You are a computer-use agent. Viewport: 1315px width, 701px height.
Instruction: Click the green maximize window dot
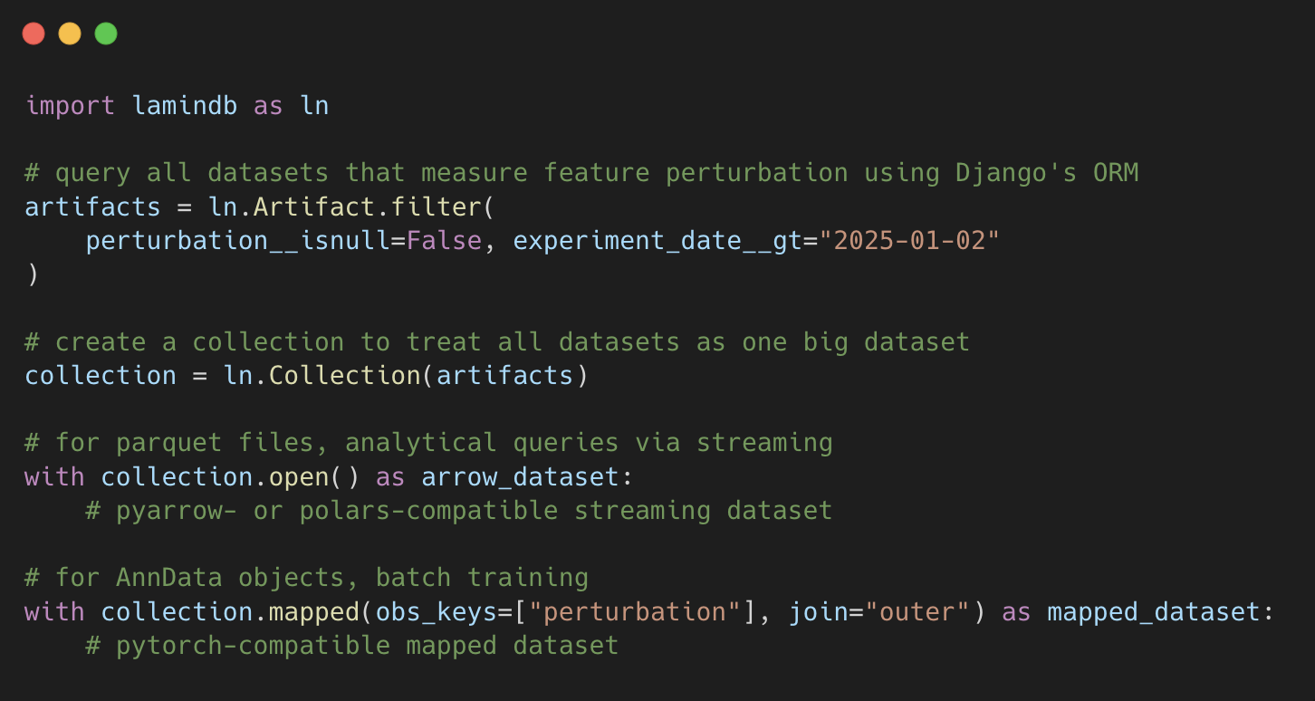(x=106, y=34)
